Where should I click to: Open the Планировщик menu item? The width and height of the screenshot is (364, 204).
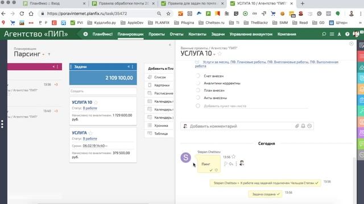click(130, 34)
